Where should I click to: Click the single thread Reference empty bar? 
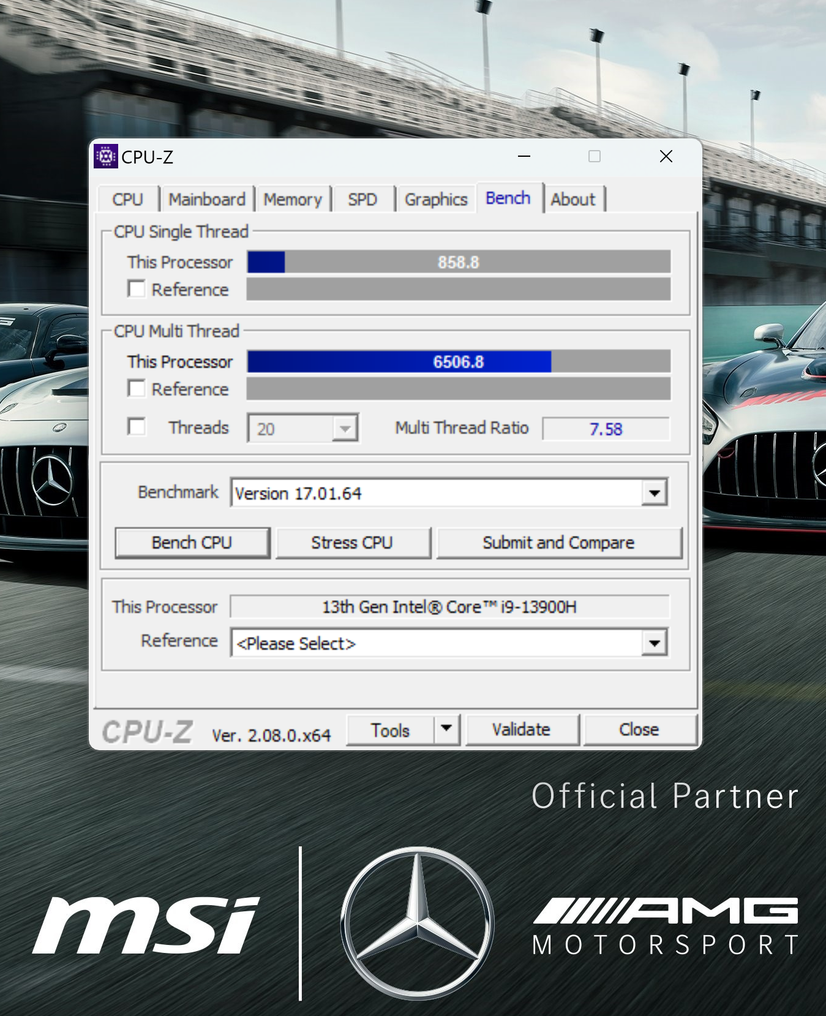[x=459, y=289]
